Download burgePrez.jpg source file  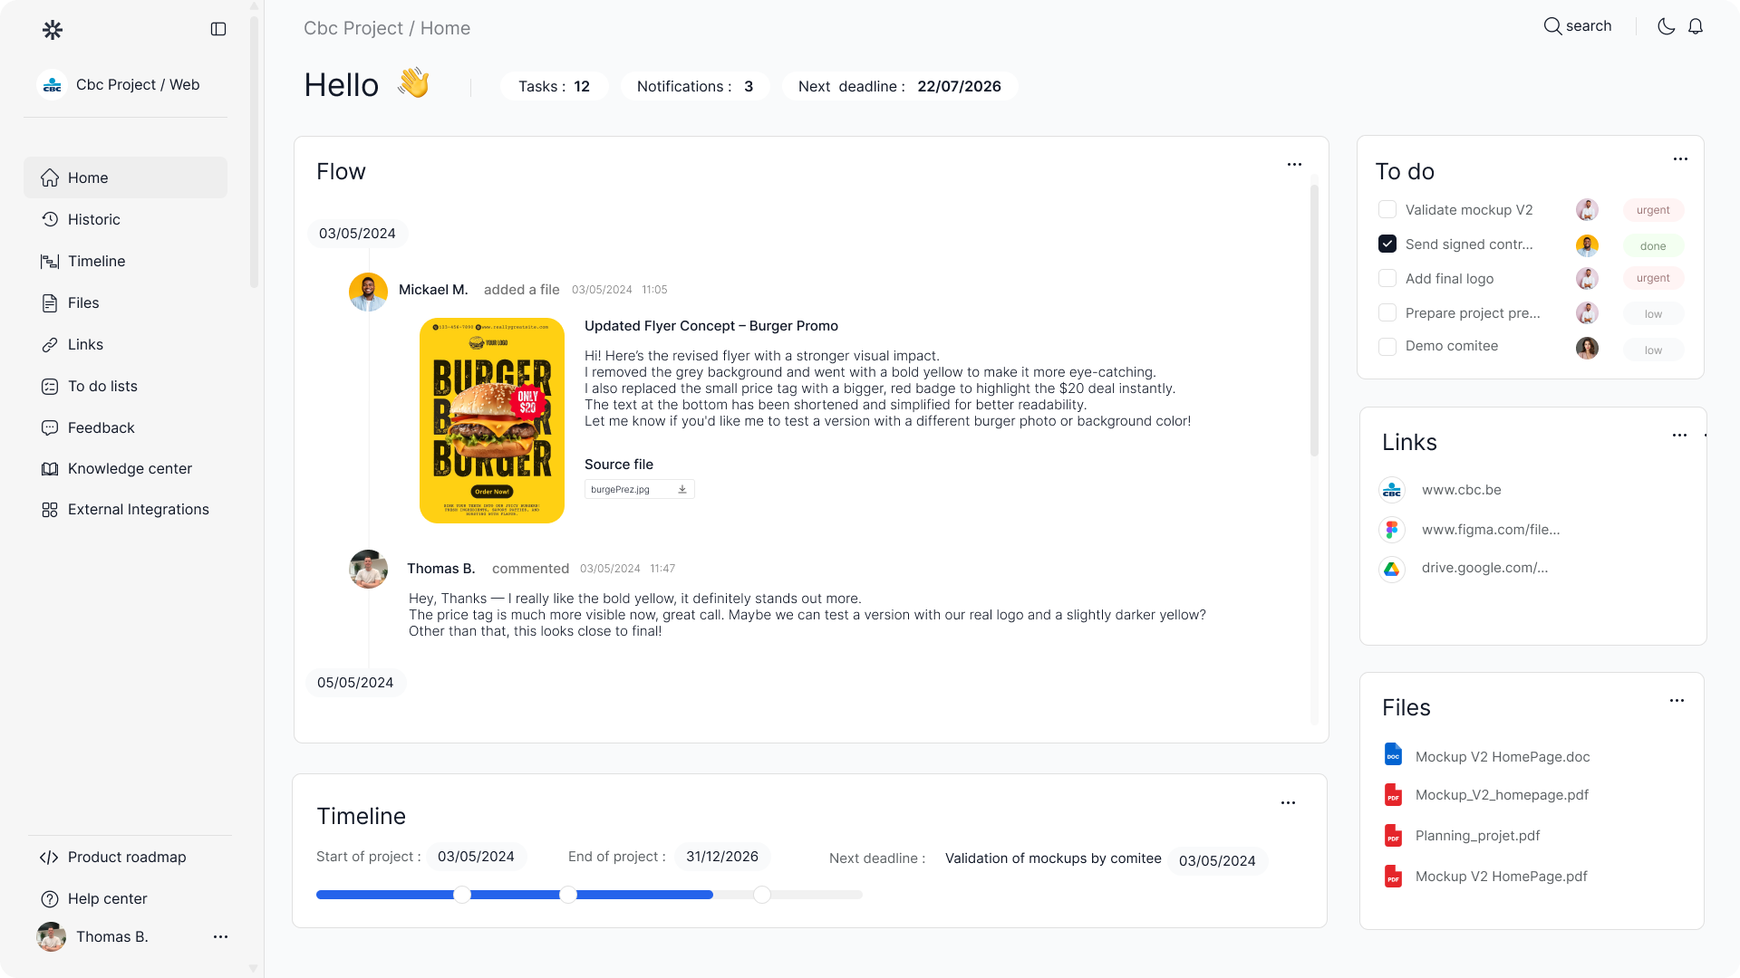click(x=682, y=489)
